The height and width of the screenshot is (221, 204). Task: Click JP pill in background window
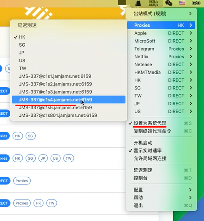coord(43,158)
